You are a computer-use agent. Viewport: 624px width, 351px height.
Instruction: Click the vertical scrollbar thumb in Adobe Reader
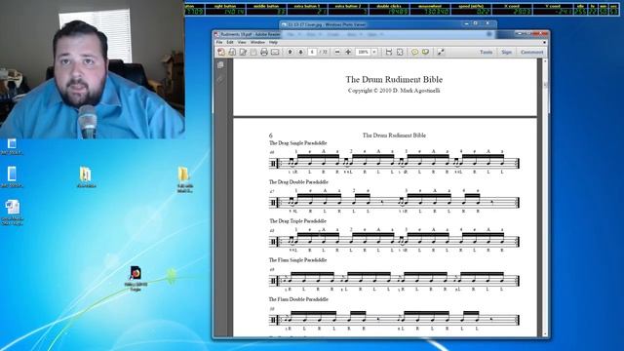[546, 86]
